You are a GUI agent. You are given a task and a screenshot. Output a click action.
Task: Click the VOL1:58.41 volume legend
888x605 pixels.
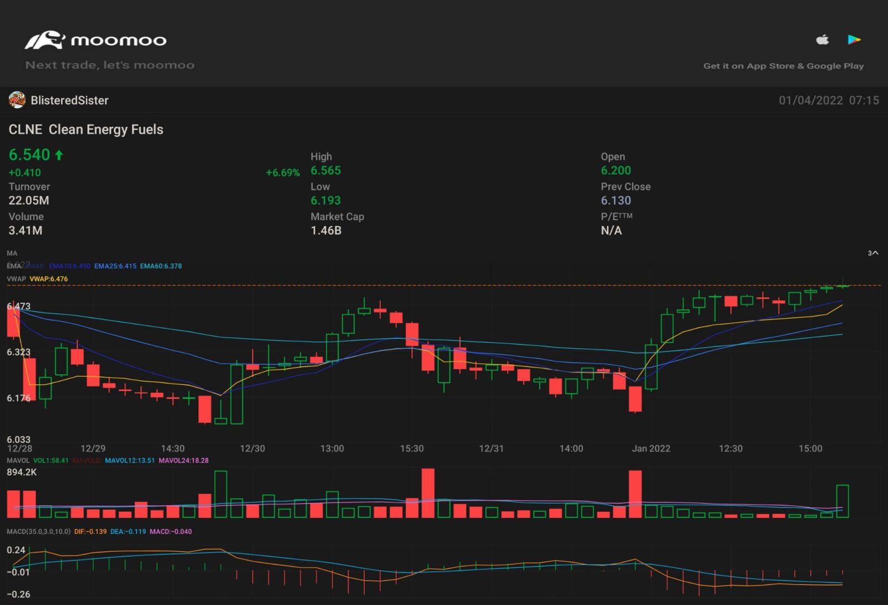point(51,460)
